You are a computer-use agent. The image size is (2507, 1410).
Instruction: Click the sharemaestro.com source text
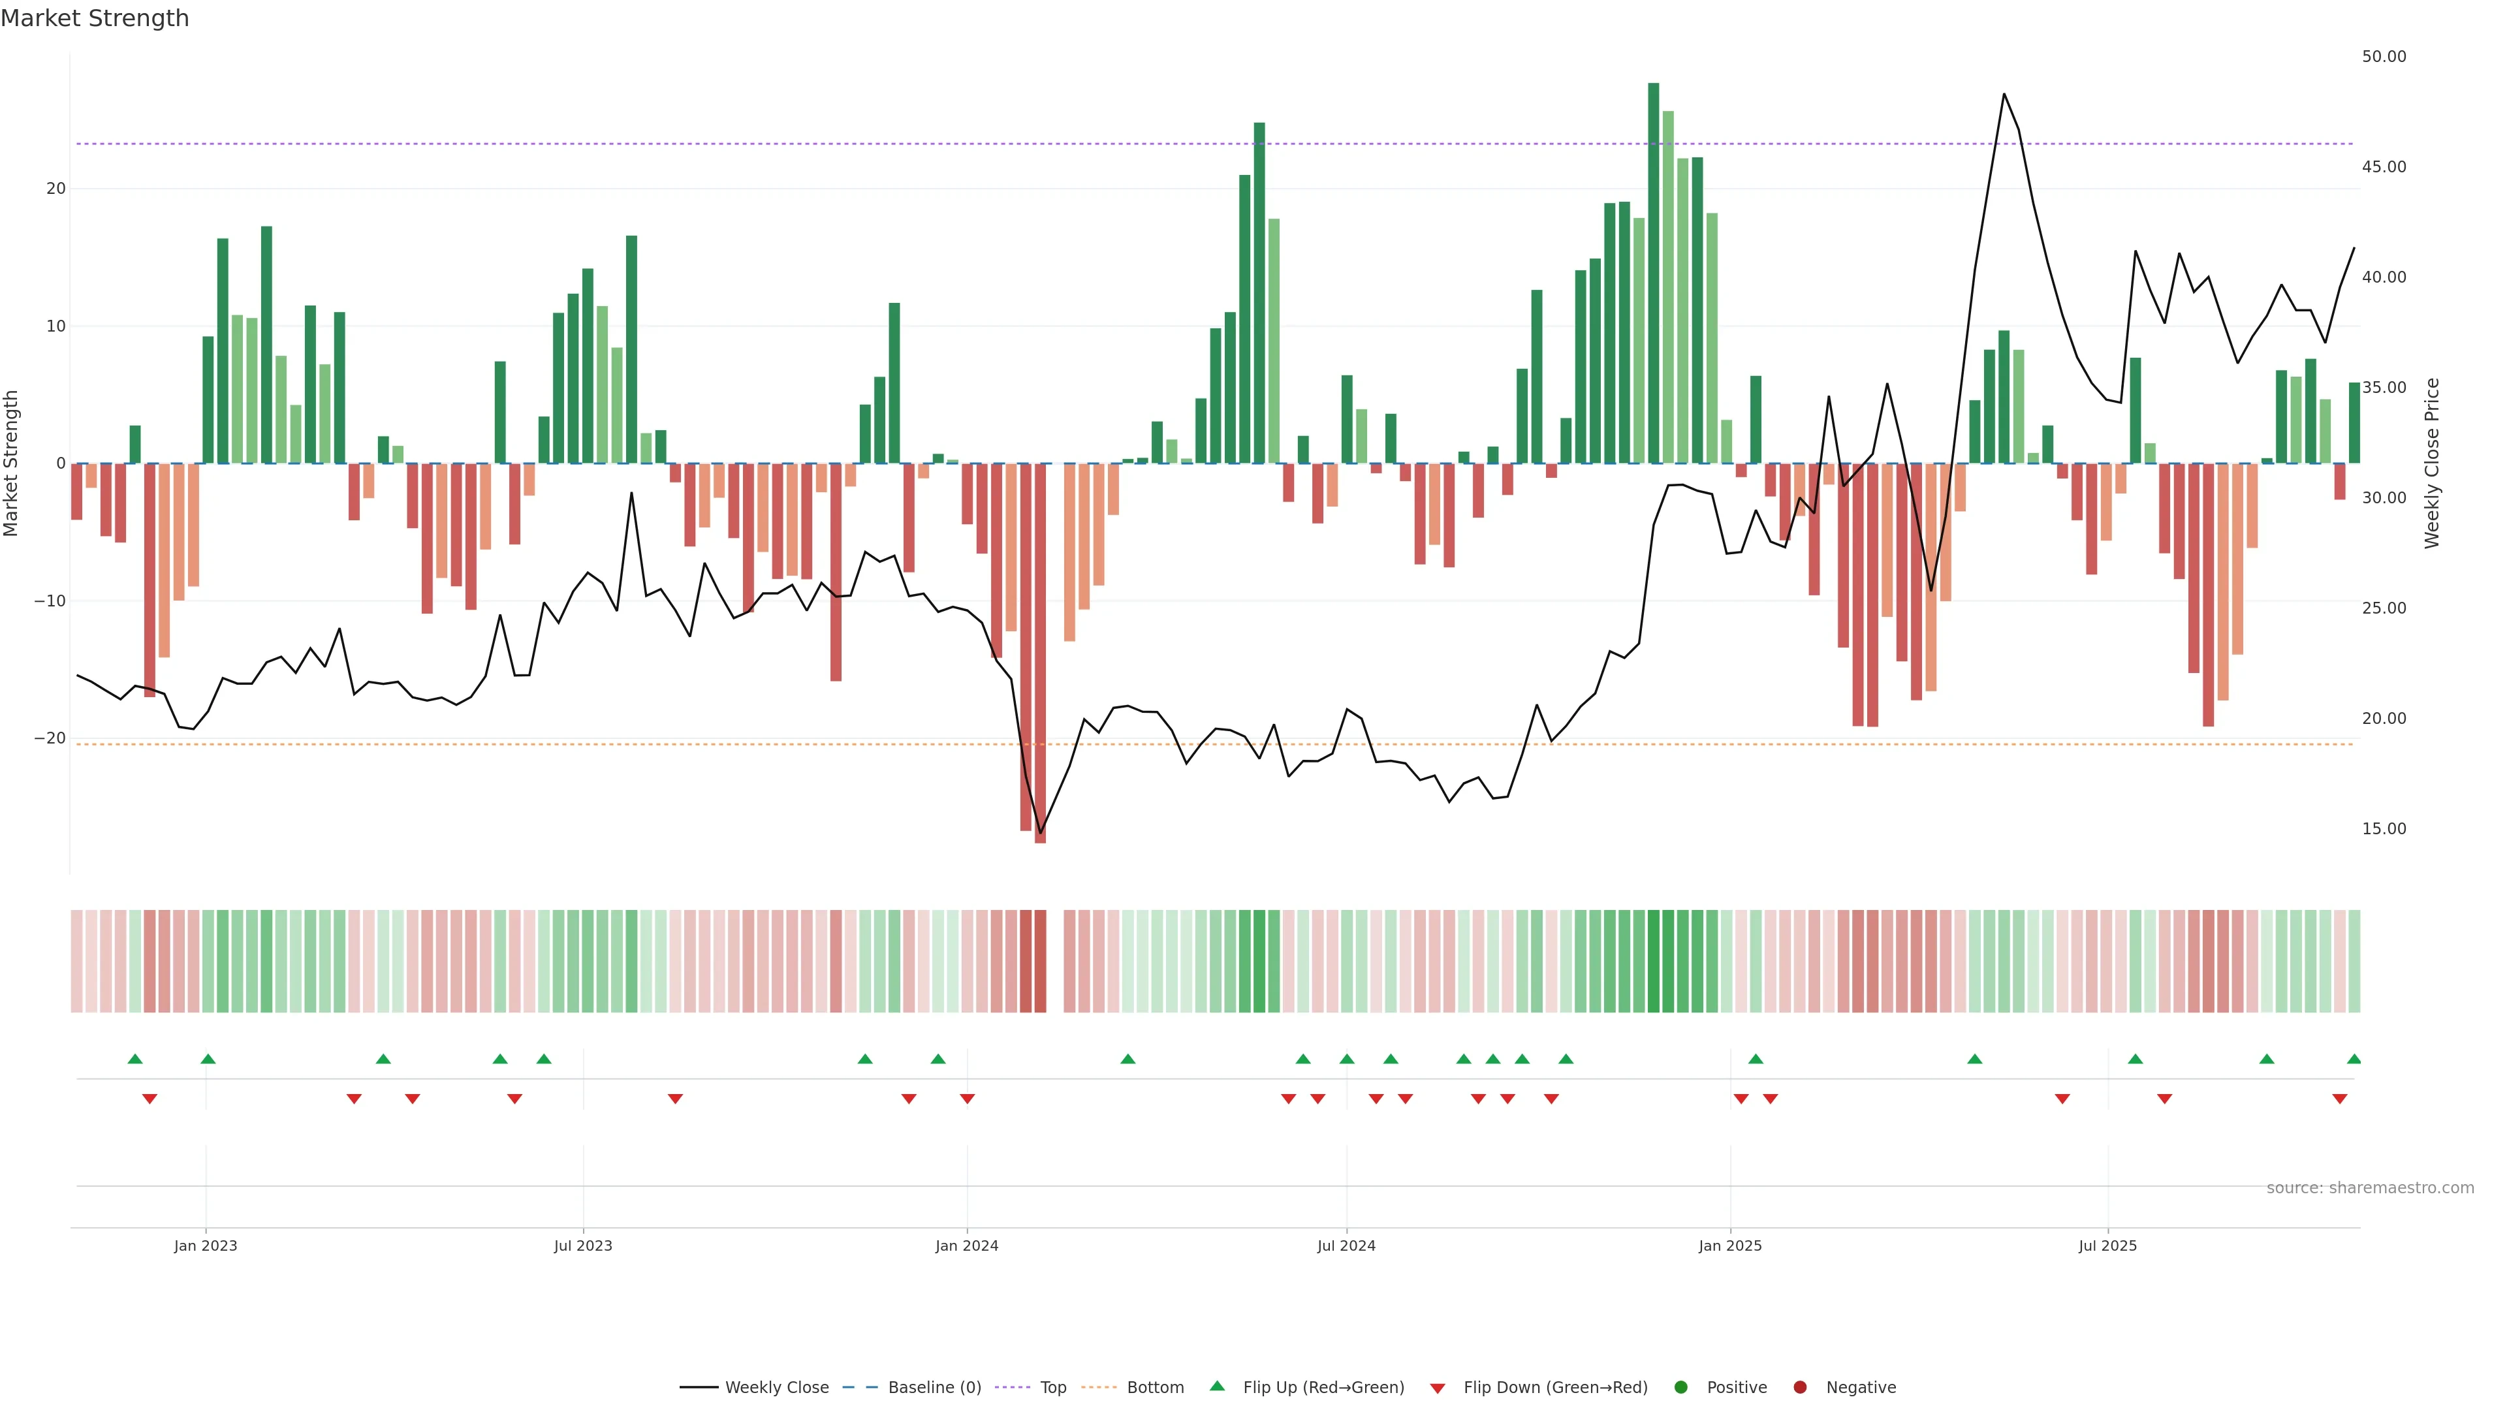click(2370, 1187)
